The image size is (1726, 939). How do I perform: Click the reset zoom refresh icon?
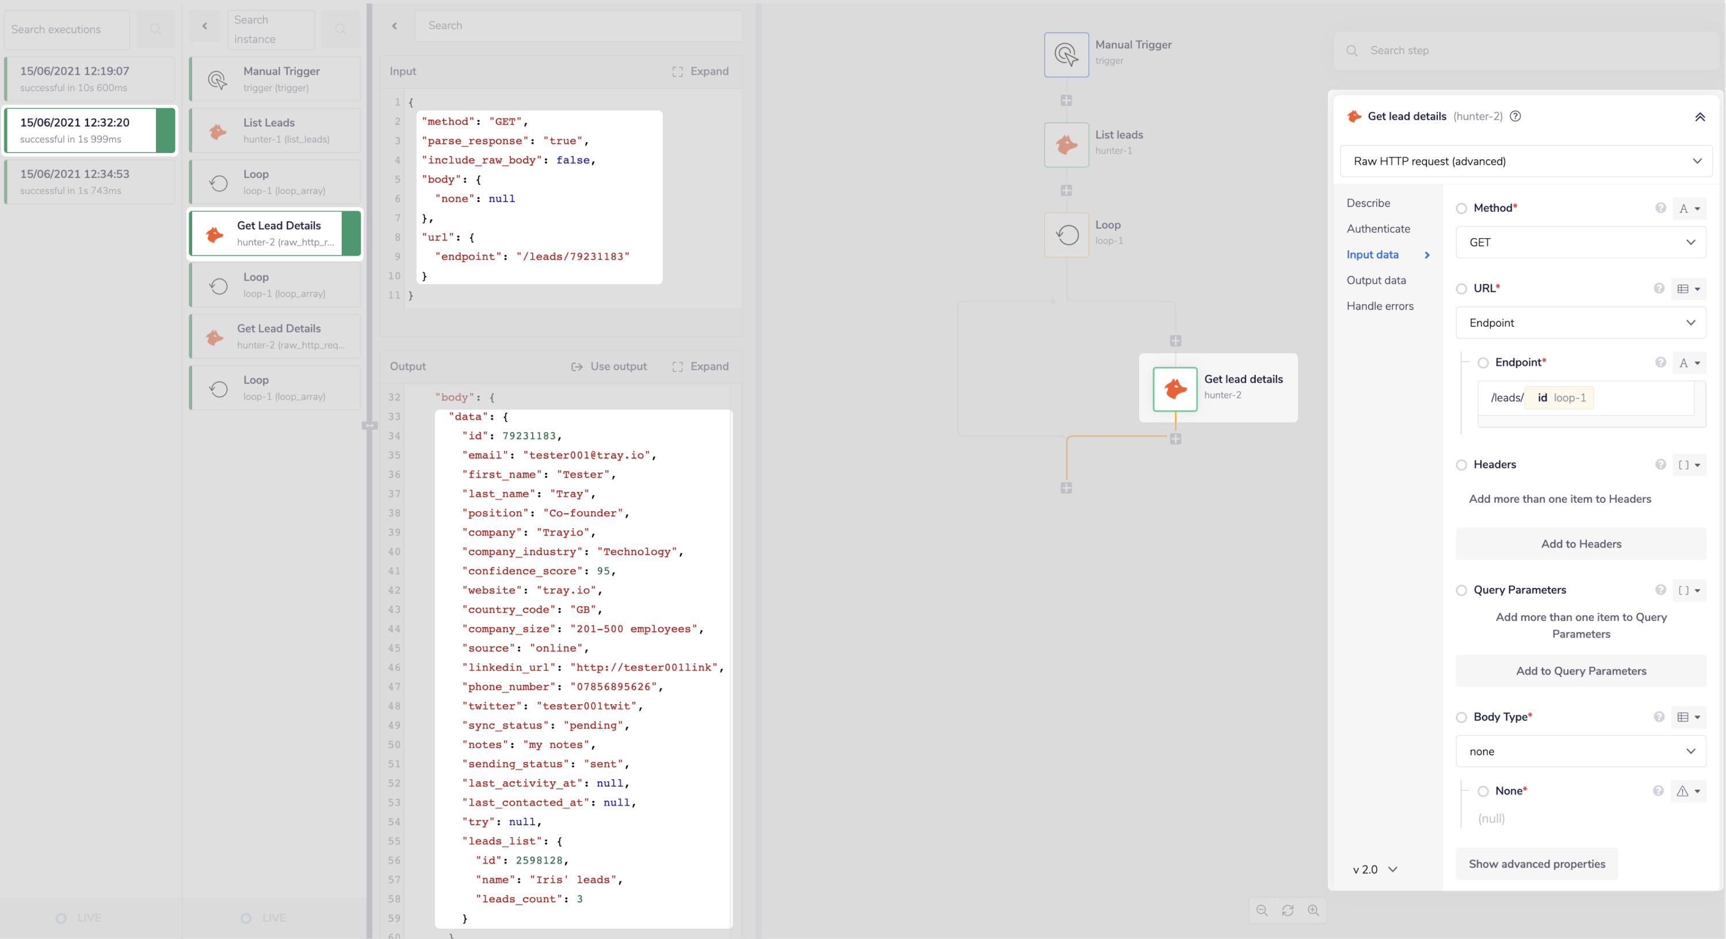coord(1288,910)
